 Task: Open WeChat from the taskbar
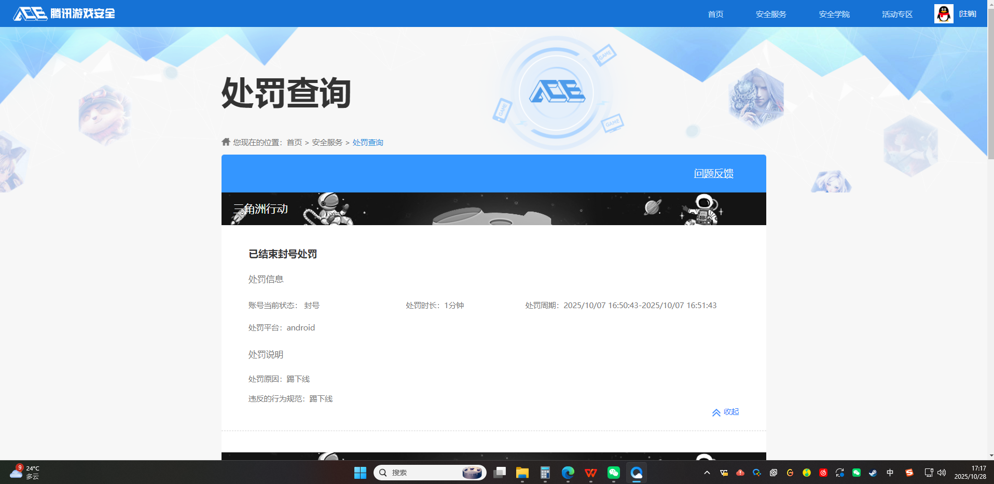613,473
